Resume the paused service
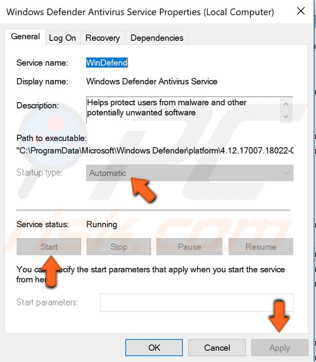316x362 pixels. point(260,246)
